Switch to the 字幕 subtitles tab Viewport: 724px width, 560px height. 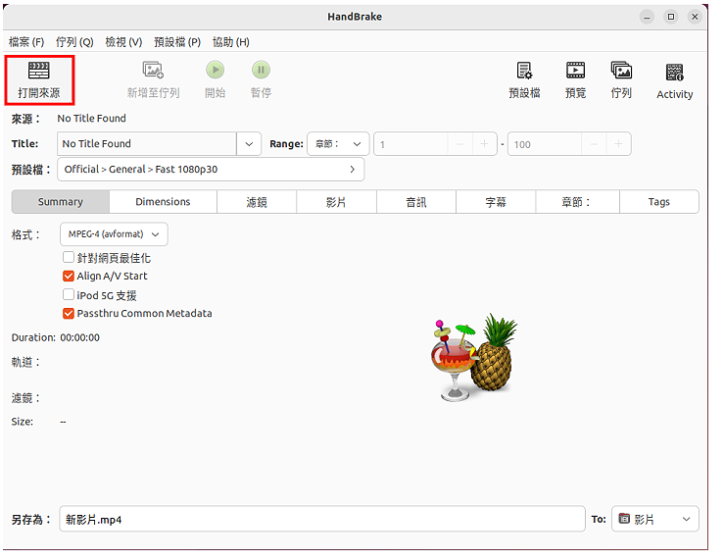pyautogui.click(x=496, y=202)
